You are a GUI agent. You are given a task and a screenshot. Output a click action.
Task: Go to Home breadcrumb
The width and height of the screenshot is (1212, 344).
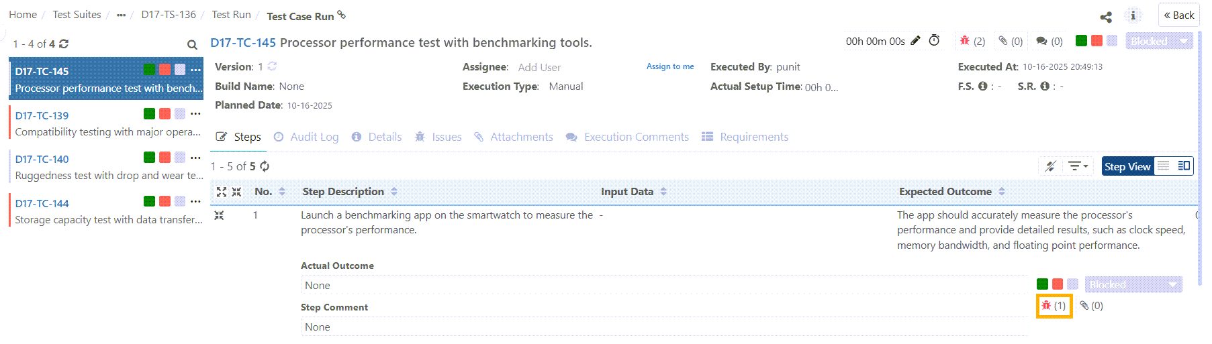point(23,15)
